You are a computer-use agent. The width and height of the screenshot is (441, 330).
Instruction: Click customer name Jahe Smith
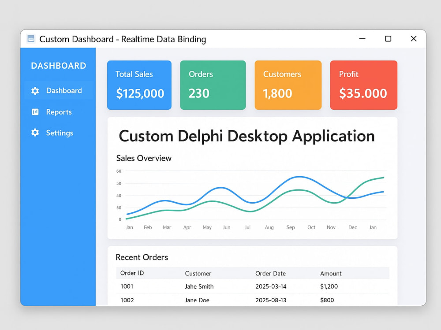point(199,286)
